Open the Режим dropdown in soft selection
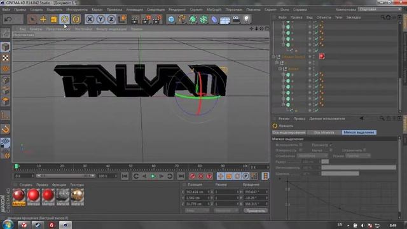Viewport: 407px width, 229px height. 358,156
